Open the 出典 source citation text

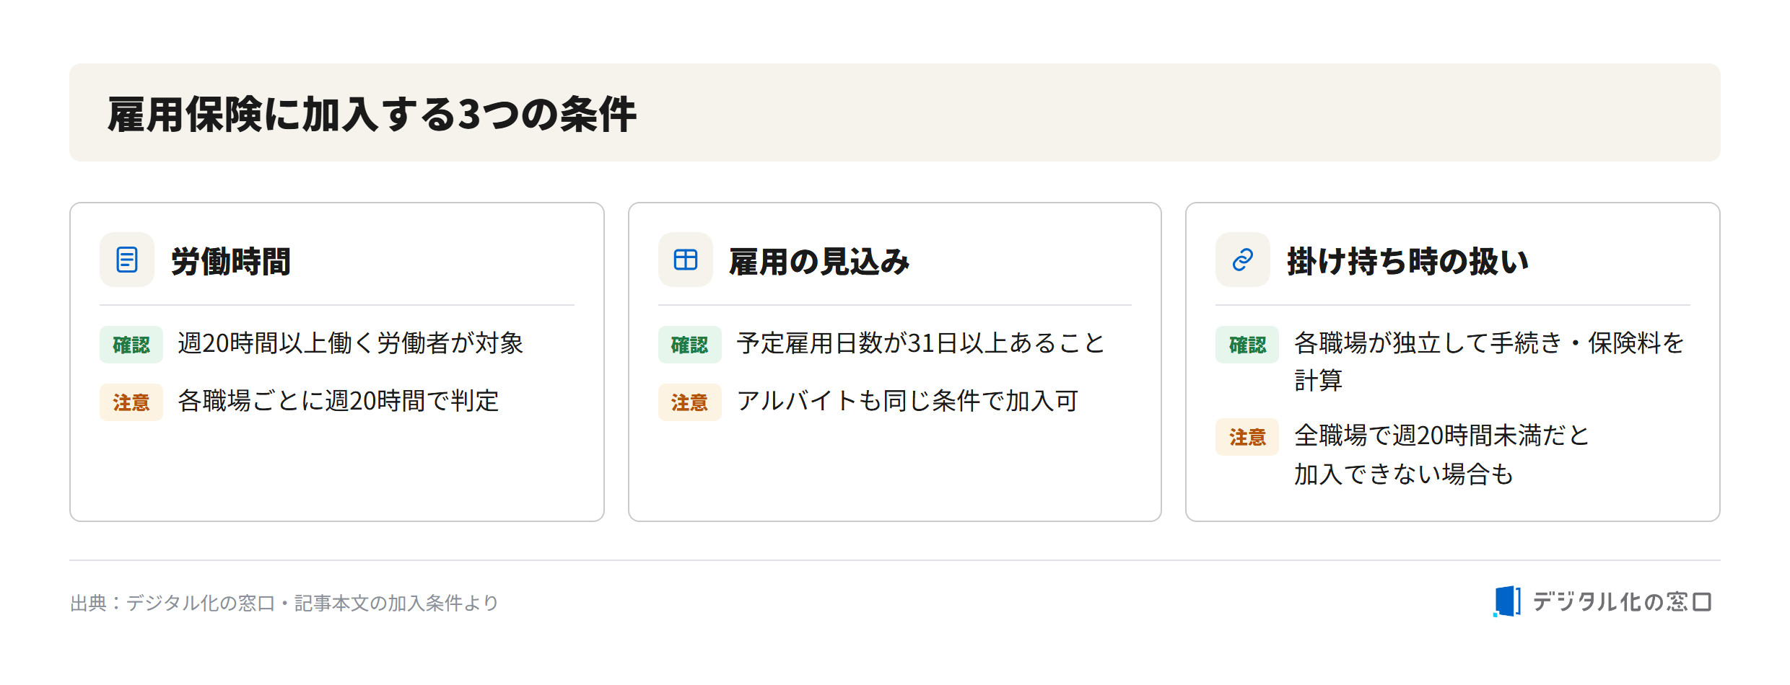click(284, 603)
